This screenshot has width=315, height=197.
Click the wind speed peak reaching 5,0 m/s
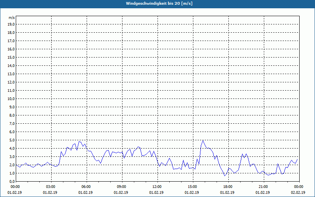click(x=203, y=140)
